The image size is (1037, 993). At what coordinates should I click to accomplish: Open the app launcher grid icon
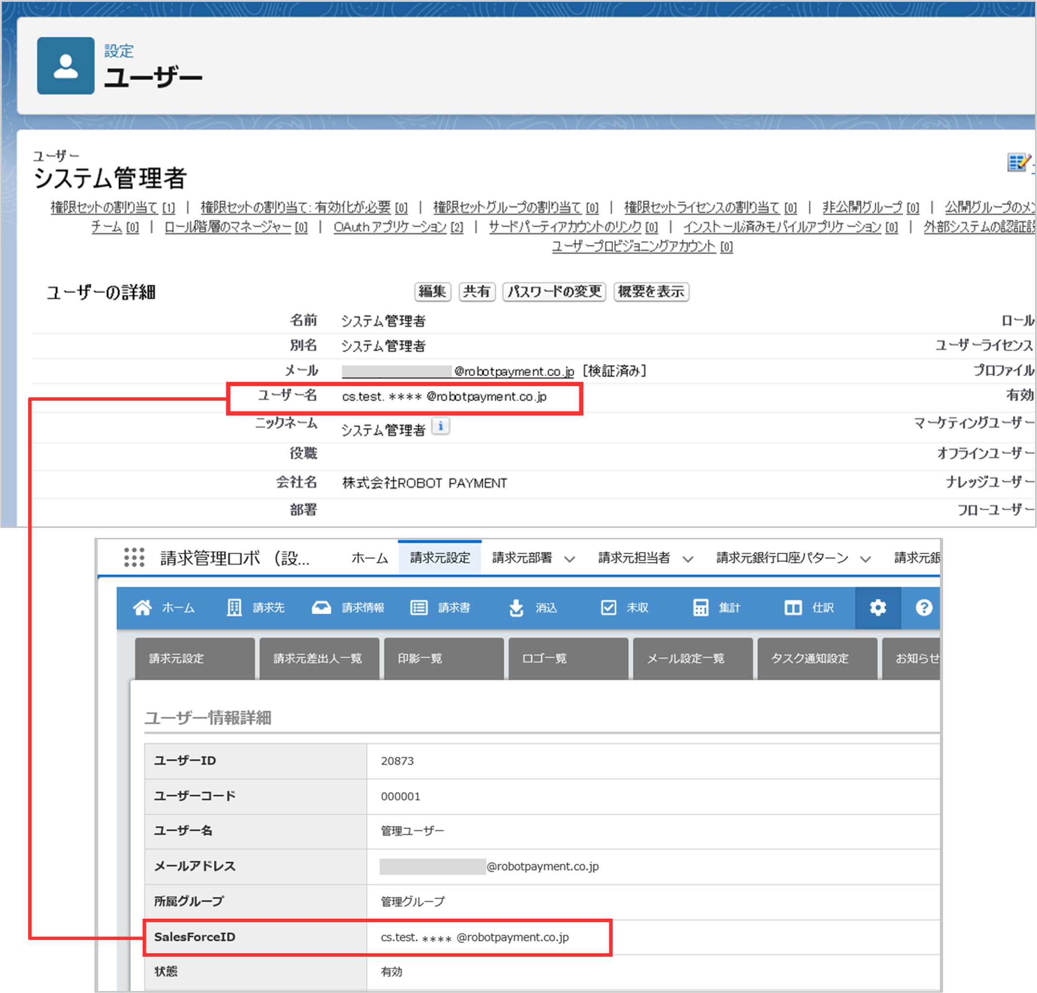(x=134, y=557)
